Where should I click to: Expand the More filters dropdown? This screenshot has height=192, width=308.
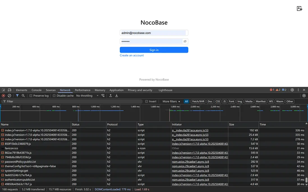171,102
